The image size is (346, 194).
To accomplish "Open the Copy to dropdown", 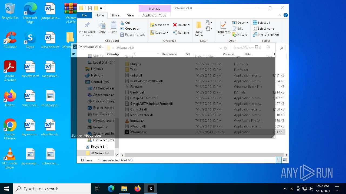I will (x=159, y=33).
